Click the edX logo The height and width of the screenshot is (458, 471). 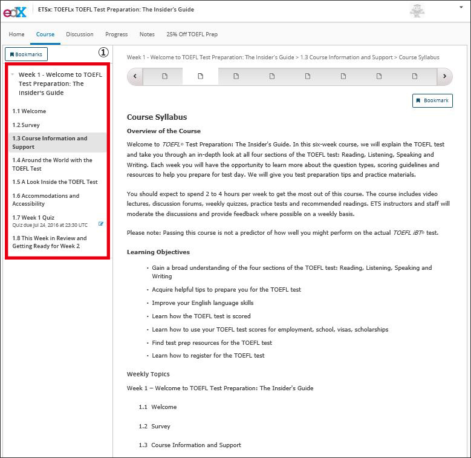point(15,11)
